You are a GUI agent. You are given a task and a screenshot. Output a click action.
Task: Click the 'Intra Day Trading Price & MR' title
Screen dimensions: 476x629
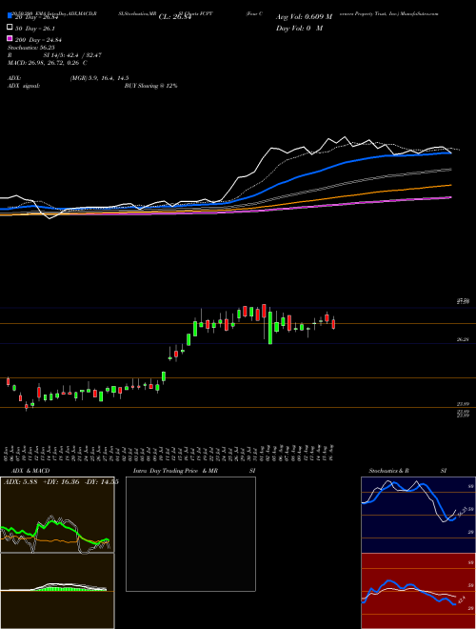175,471
